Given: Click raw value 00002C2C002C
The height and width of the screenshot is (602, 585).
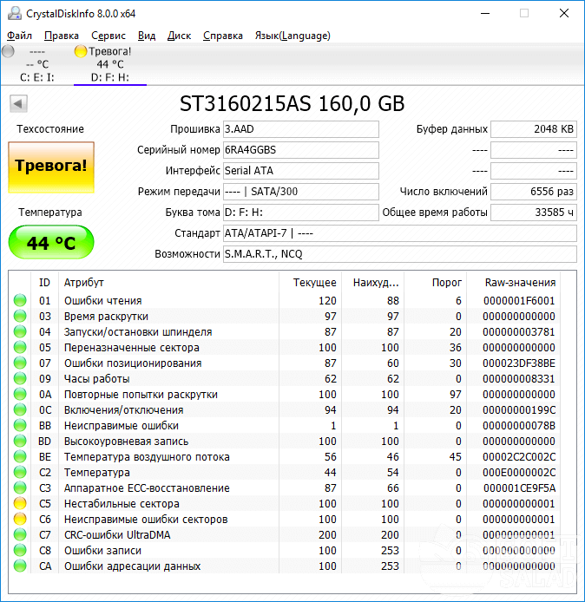Looking at the screenshot, I should click(x=519, y=457).
